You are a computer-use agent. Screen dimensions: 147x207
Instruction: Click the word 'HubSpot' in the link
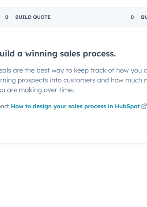click(x=127, y=106)
